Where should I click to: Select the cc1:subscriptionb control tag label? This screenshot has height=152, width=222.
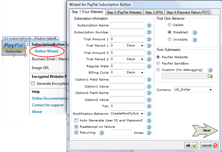click(x=31, y=38)
